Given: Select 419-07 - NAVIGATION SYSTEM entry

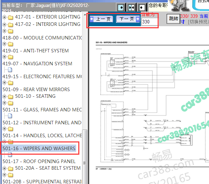Looking at the screenshot, I should coord(37,64).
